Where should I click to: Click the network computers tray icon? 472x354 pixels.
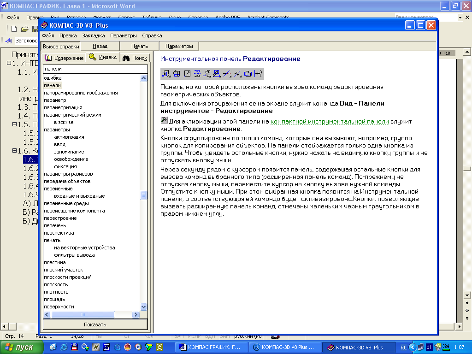pos(420,347)
